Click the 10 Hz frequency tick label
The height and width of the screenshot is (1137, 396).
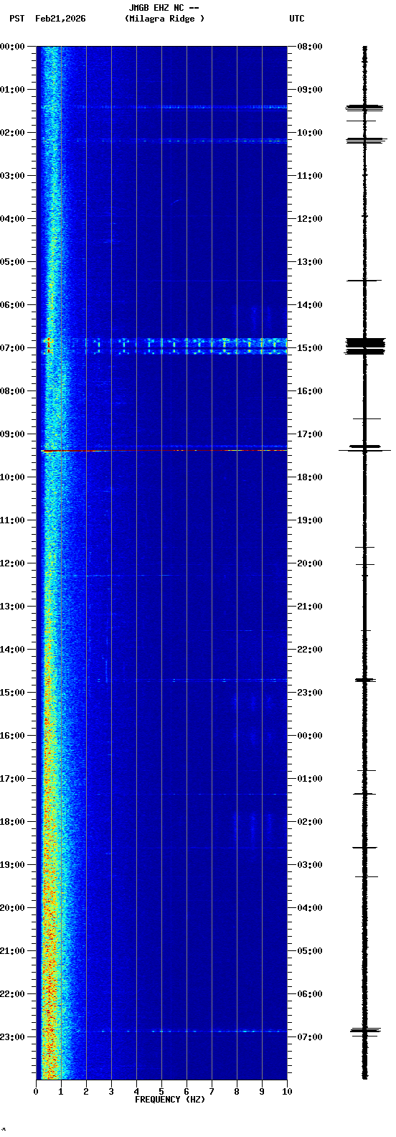click(x=287, y=1092)
